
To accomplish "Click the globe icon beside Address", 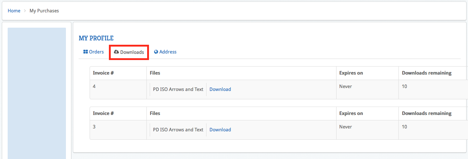I will click(156, 52).
